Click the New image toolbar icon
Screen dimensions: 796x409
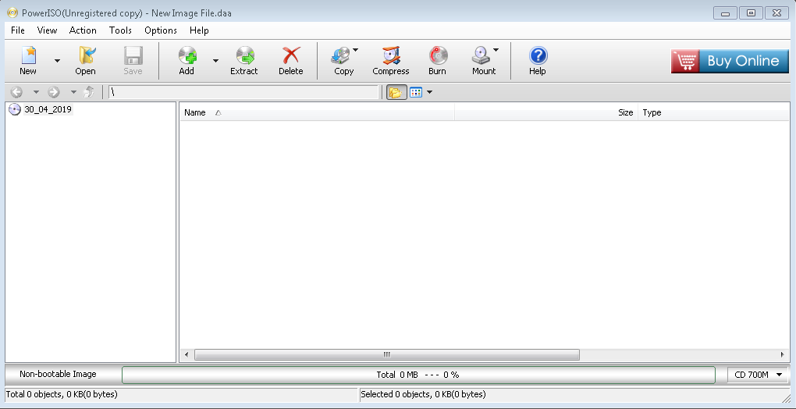pos(28,56)
